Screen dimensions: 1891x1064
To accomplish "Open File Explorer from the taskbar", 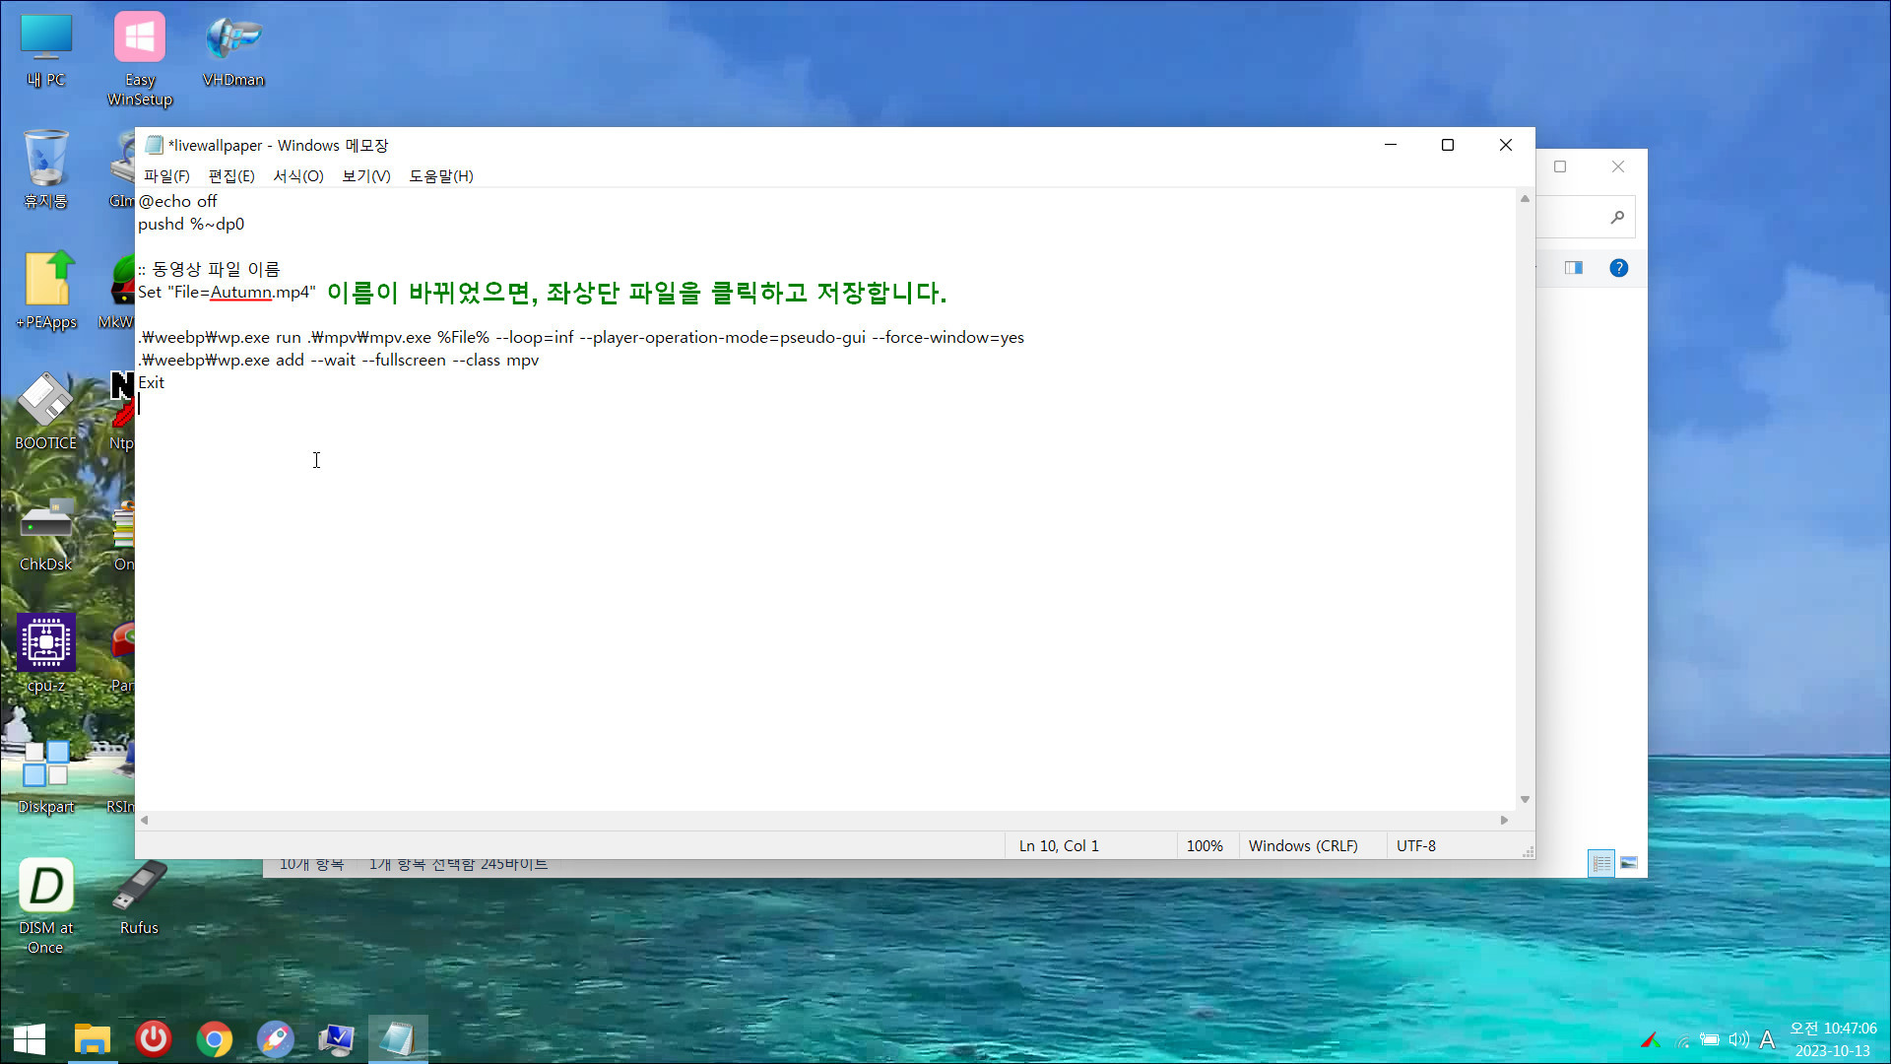I will click(93, 1038).
